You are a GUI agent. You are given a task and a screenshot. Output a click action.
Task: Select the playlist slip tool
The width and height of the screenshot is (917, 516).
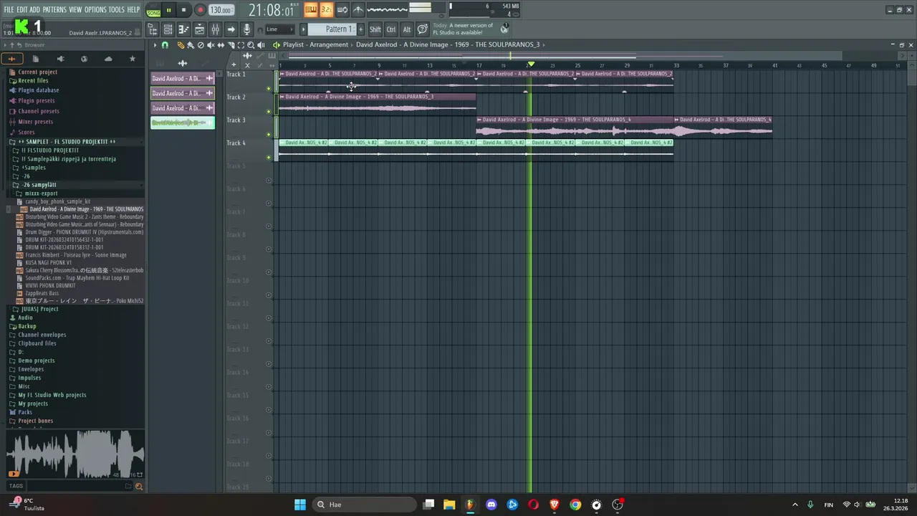point(221,45)
